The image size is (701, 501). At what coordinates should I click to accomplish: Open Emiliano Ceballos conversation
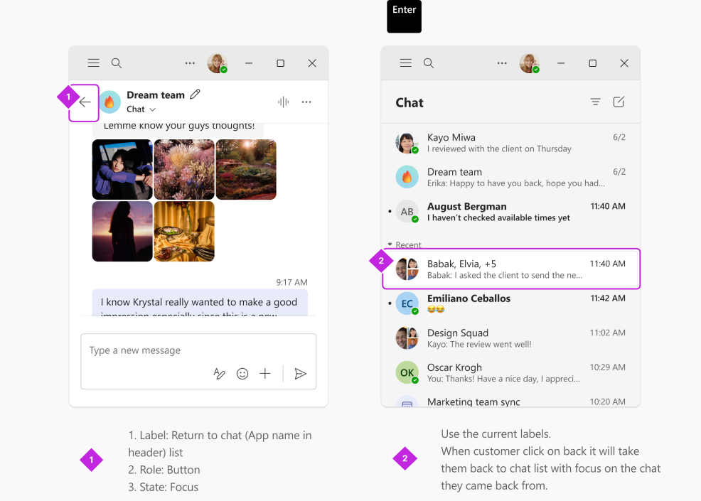point(510,303)
